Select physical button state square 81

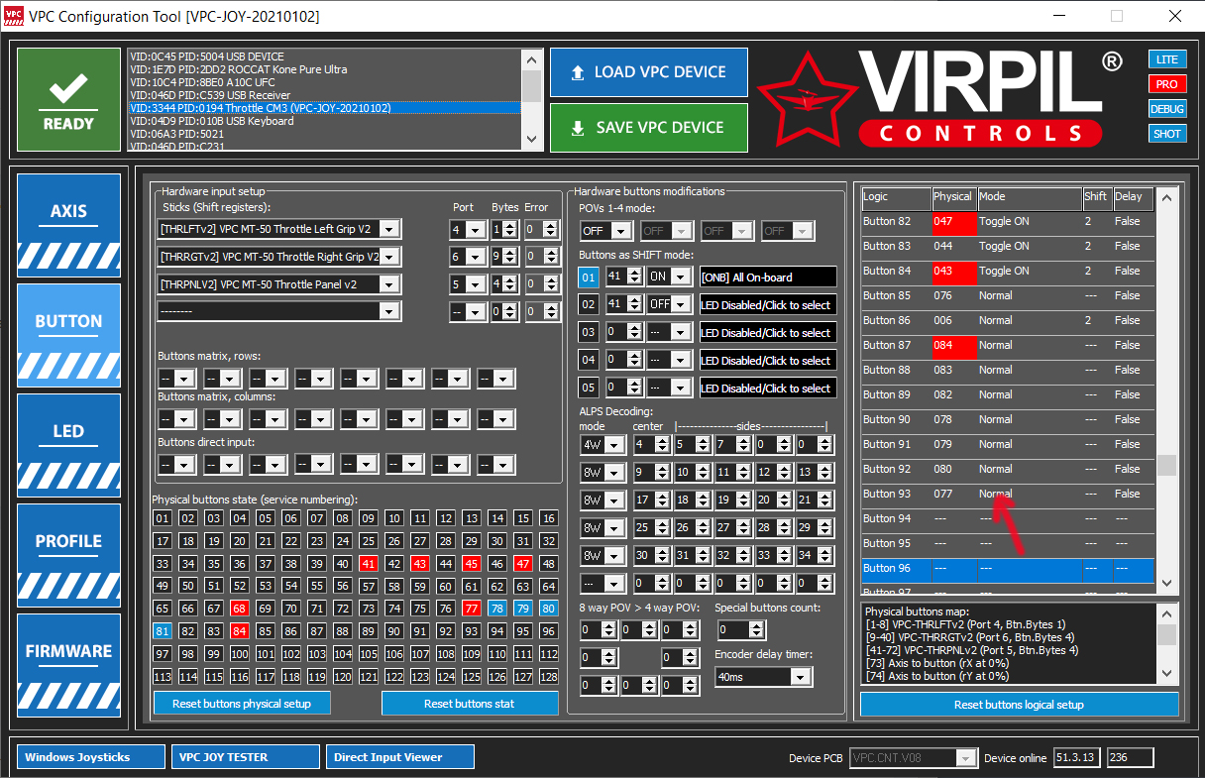tap(162, 631)
